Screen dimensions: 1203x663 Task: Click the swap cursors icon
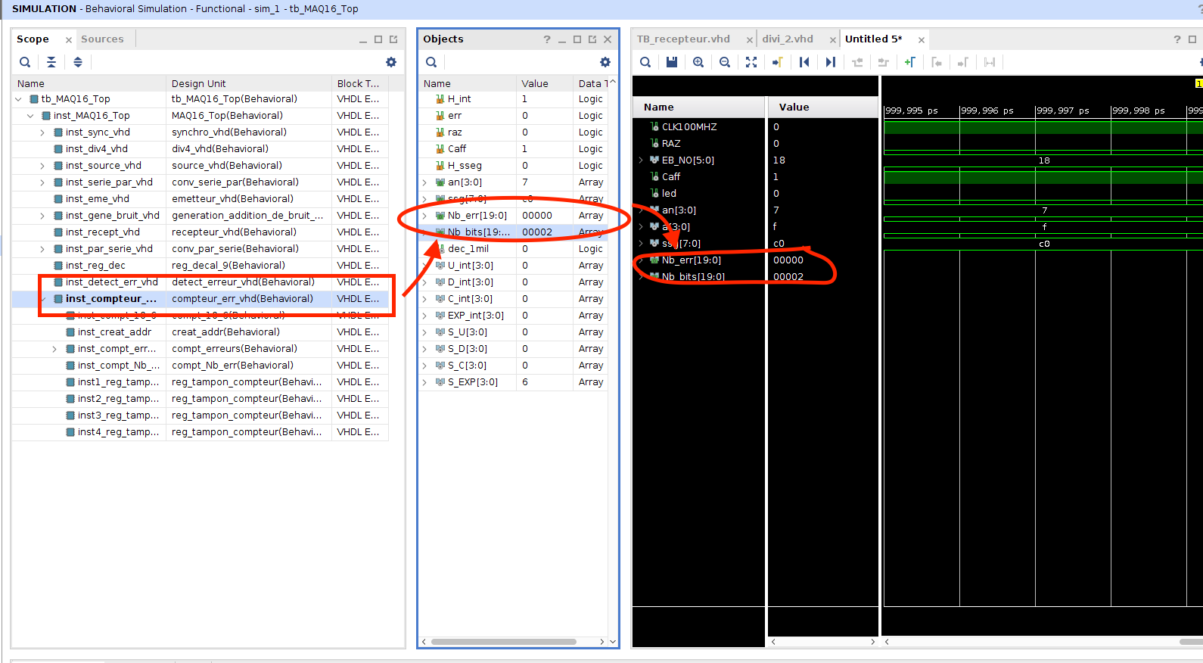[990, 62]
